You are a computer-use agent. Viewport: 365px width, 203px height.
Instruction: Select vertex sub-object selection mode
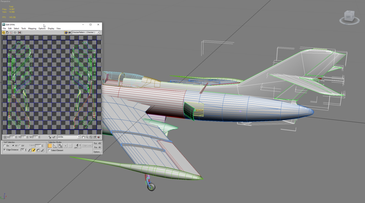point(50,145)
